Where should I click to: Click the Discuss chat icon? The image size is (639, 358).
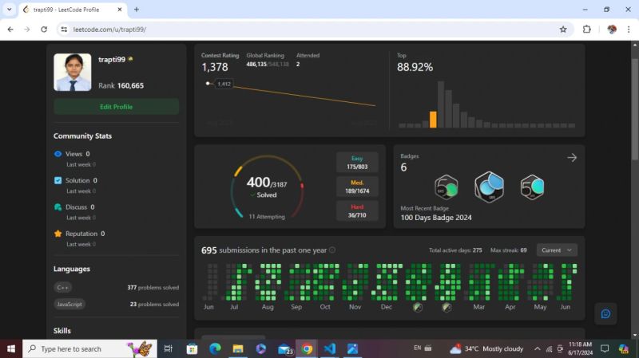click(x=58, y=207)
